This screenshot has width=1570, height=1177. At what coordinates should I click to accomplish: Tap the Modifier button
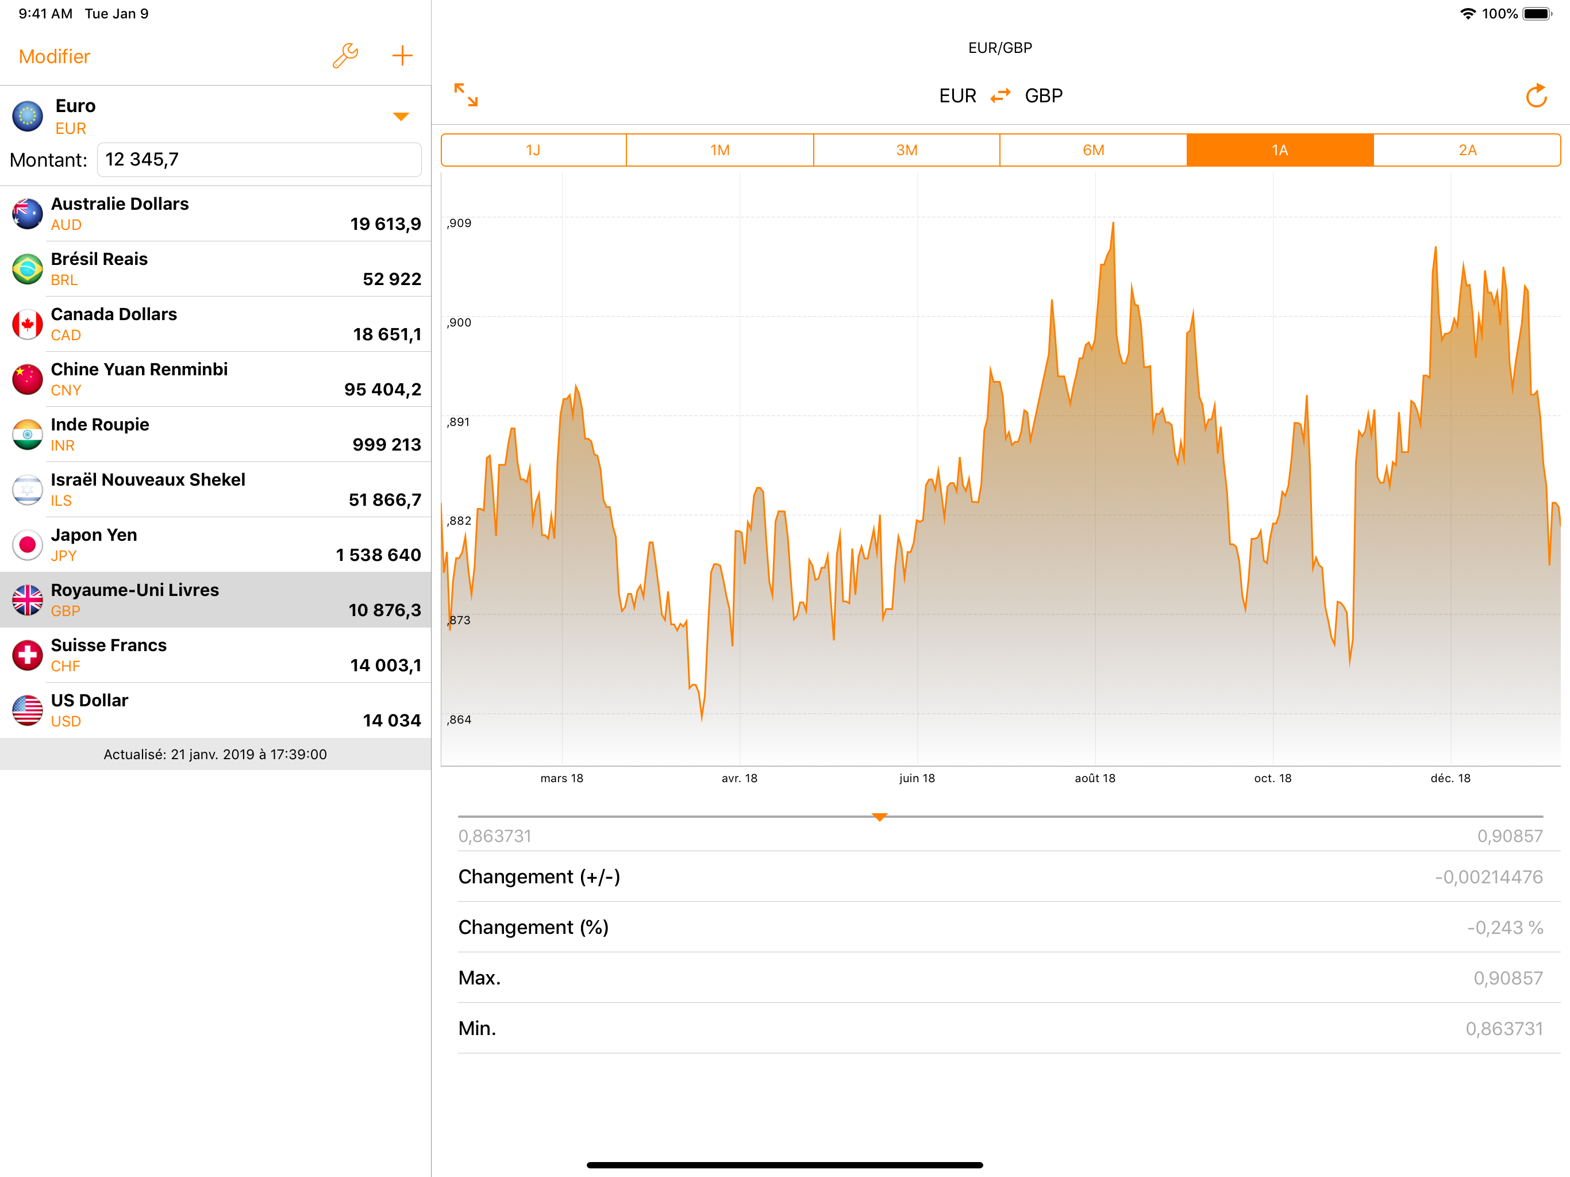coord(55,57)
